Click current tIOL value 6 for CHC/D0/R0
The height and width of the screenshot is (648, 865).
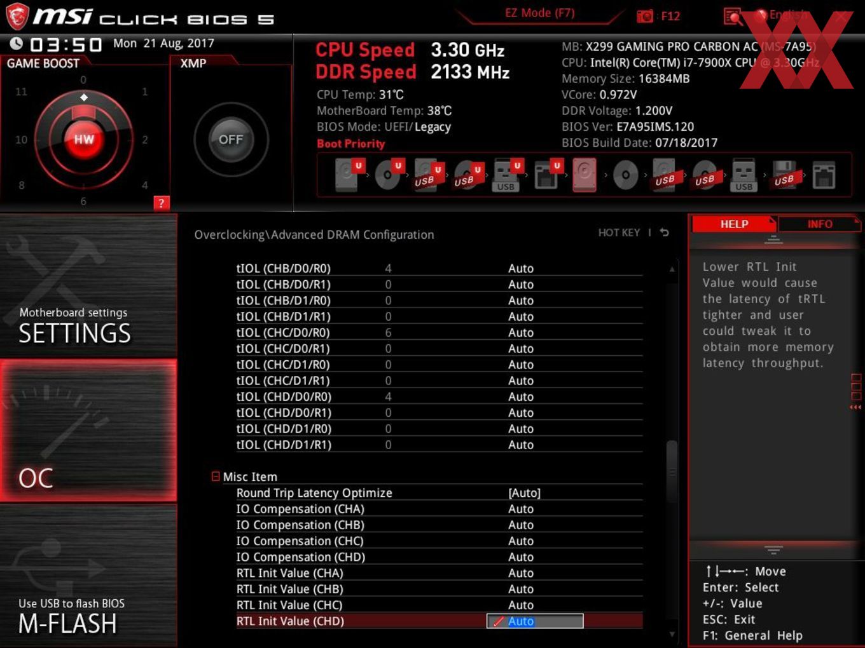388,332
